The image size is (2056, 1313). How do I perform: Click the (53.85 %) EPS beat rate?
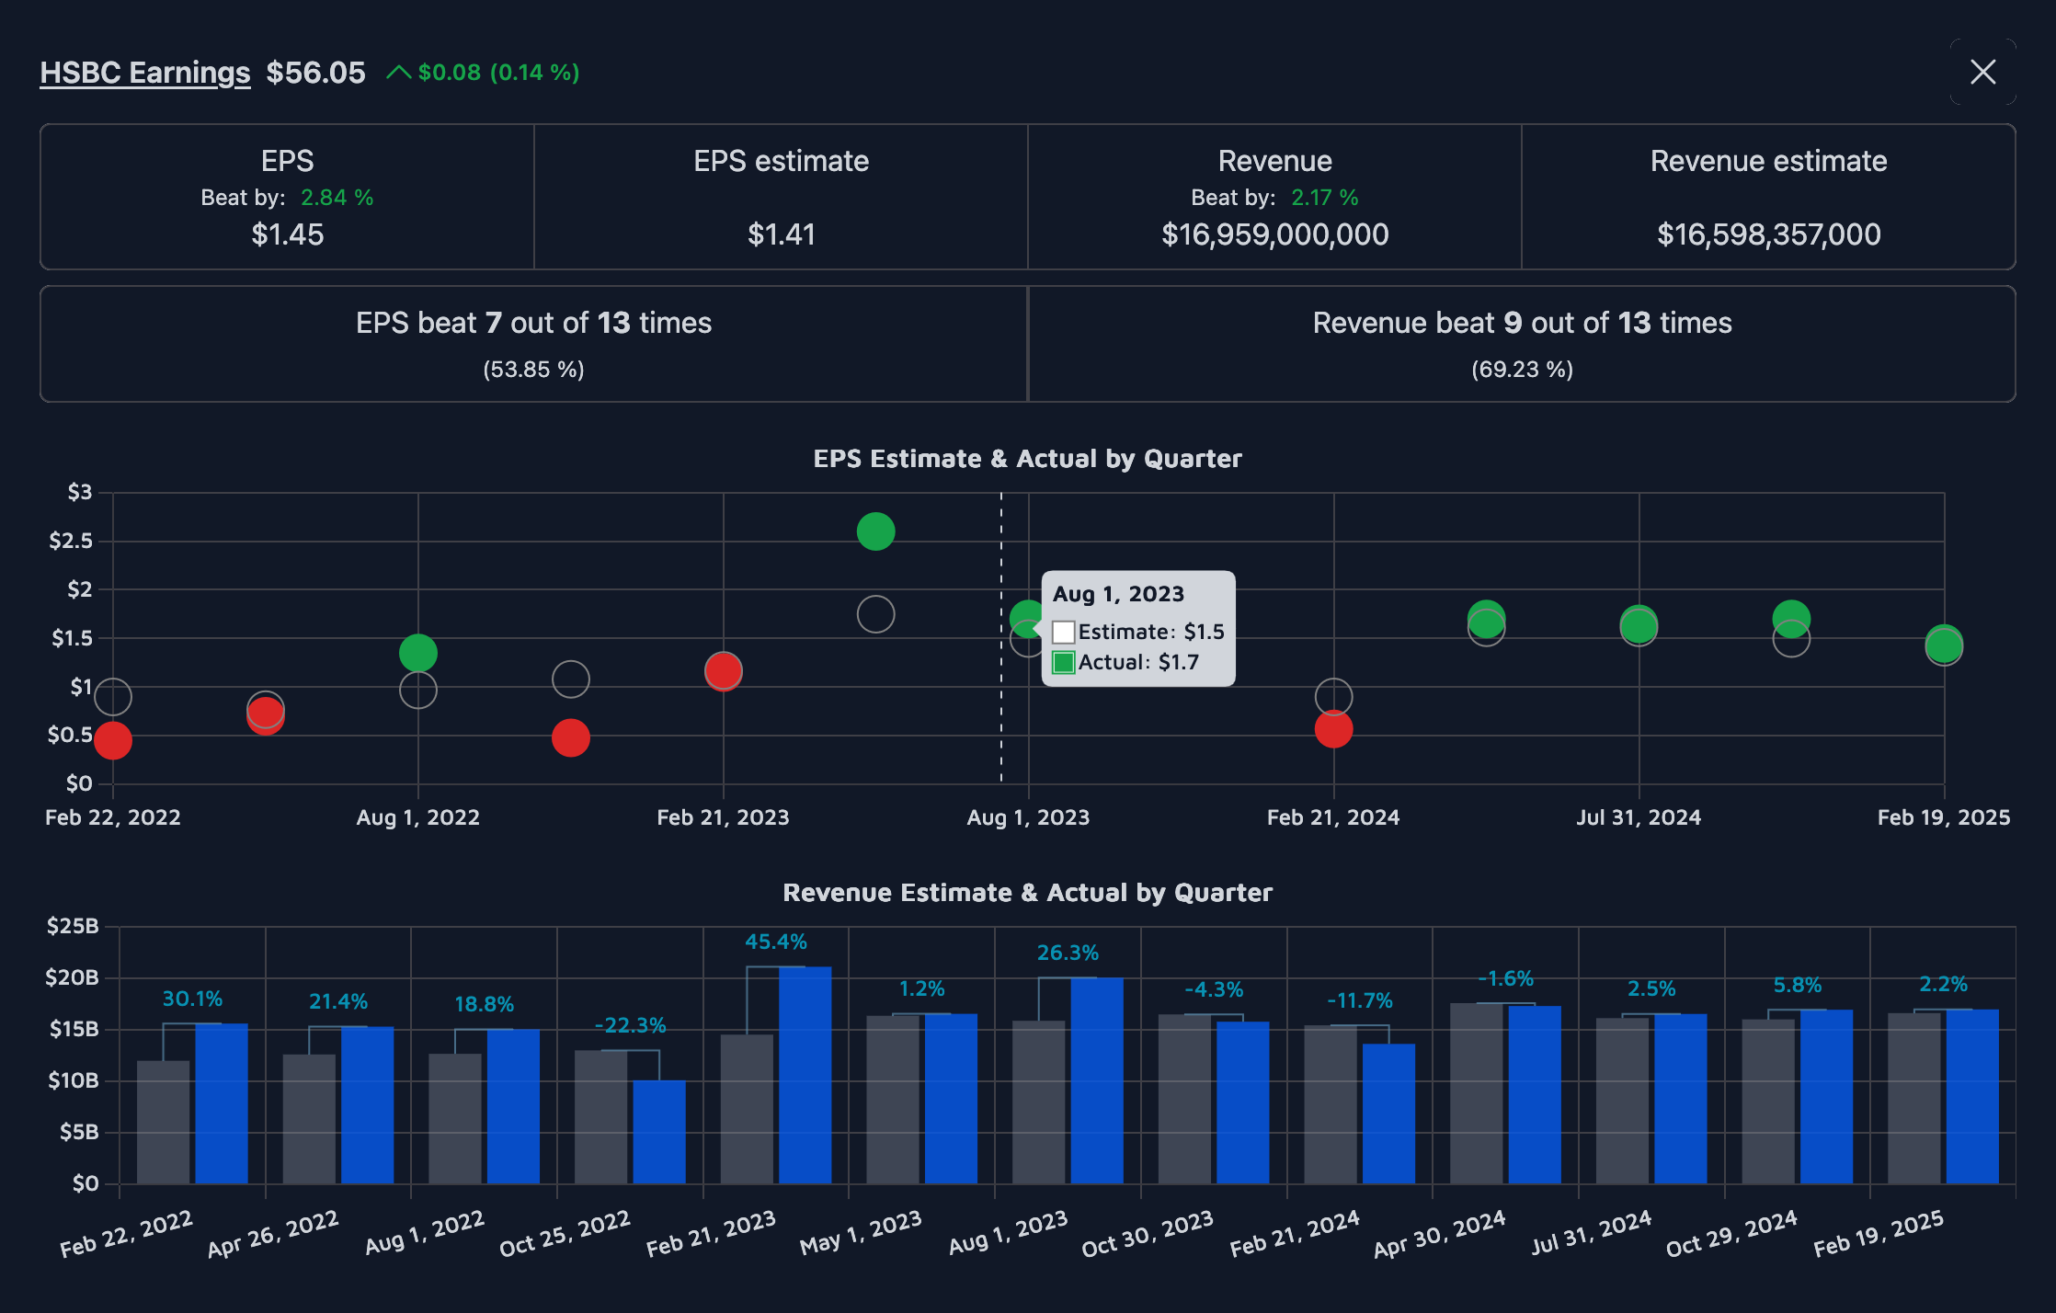(533, 370)
